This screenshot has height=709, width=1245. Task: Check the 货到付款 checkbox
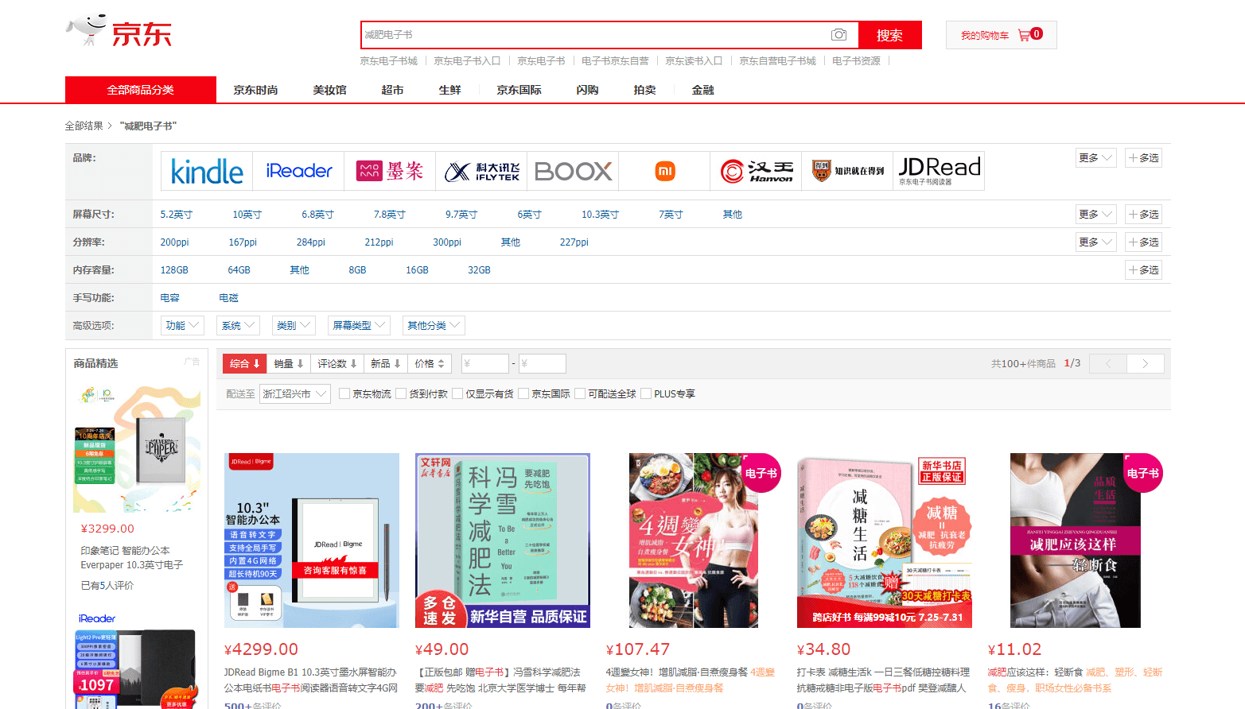401,393
